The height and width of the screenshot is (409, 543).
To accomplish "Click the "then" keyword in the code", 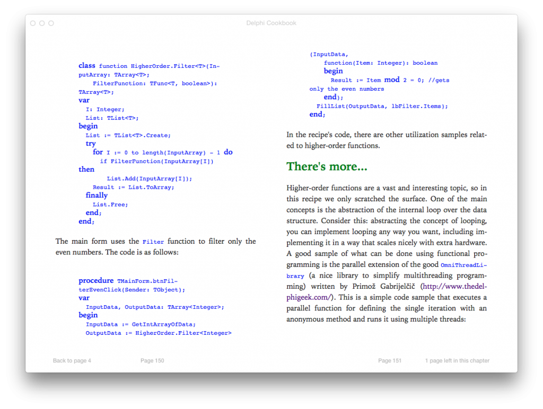I will 86,170.
